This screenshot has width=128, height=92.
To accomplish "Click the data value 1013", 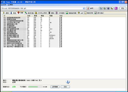I will click(x=51, y=29).
